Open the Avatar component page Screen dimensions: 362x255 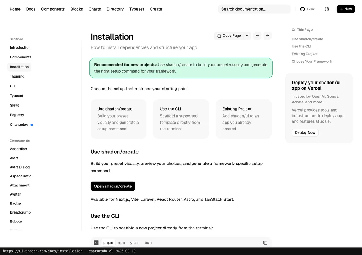pyautogui.click(x=15, y=194)
